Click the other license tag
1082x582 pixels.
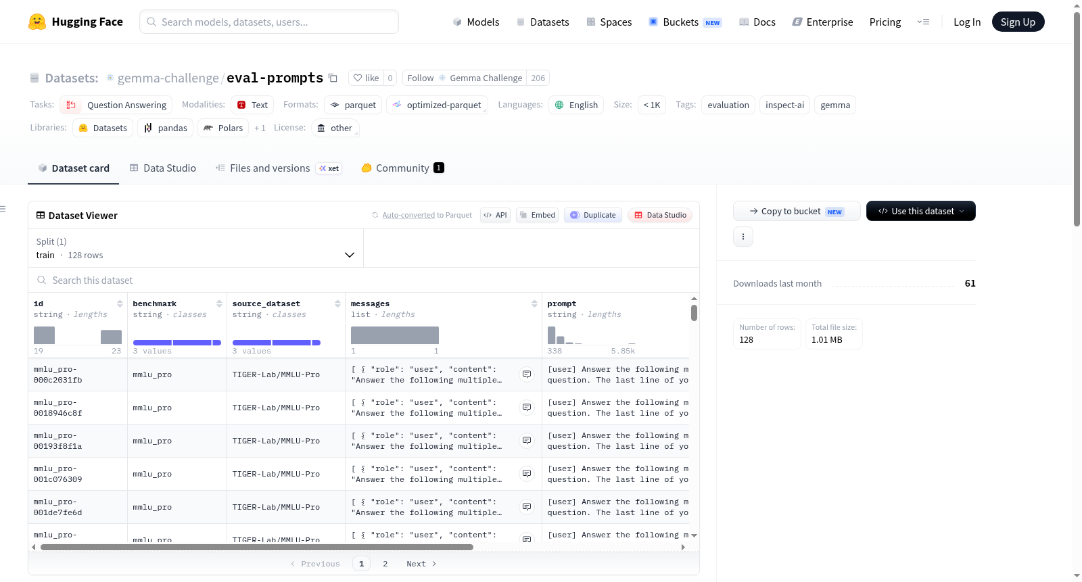coord(335,128)
